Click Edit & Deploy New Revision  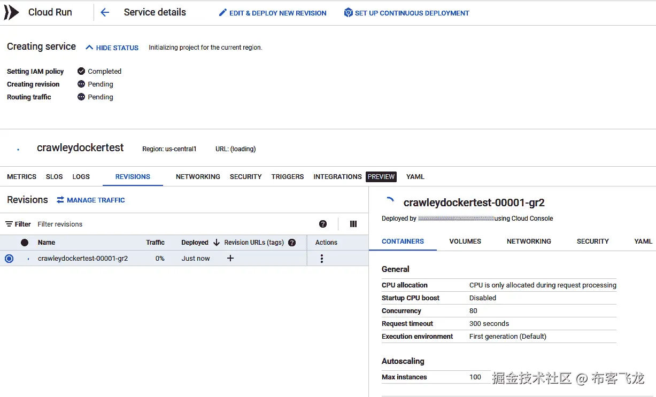[x=273, y=13]
